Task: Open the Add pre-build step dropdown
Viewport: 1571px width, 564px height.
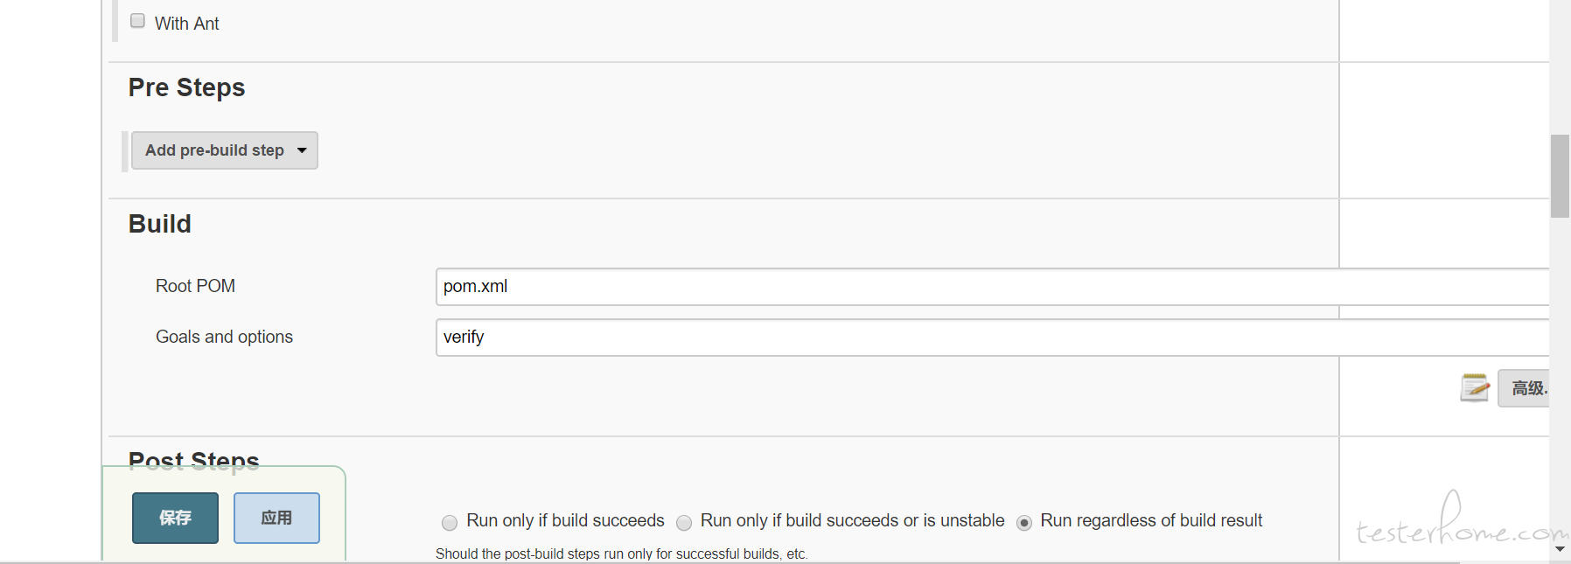Action: pyautogui.click(x=225, y=150)
